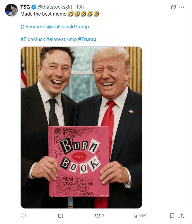
Task: Open the #ElonMusk hashtag
Action: pos(33,40)
